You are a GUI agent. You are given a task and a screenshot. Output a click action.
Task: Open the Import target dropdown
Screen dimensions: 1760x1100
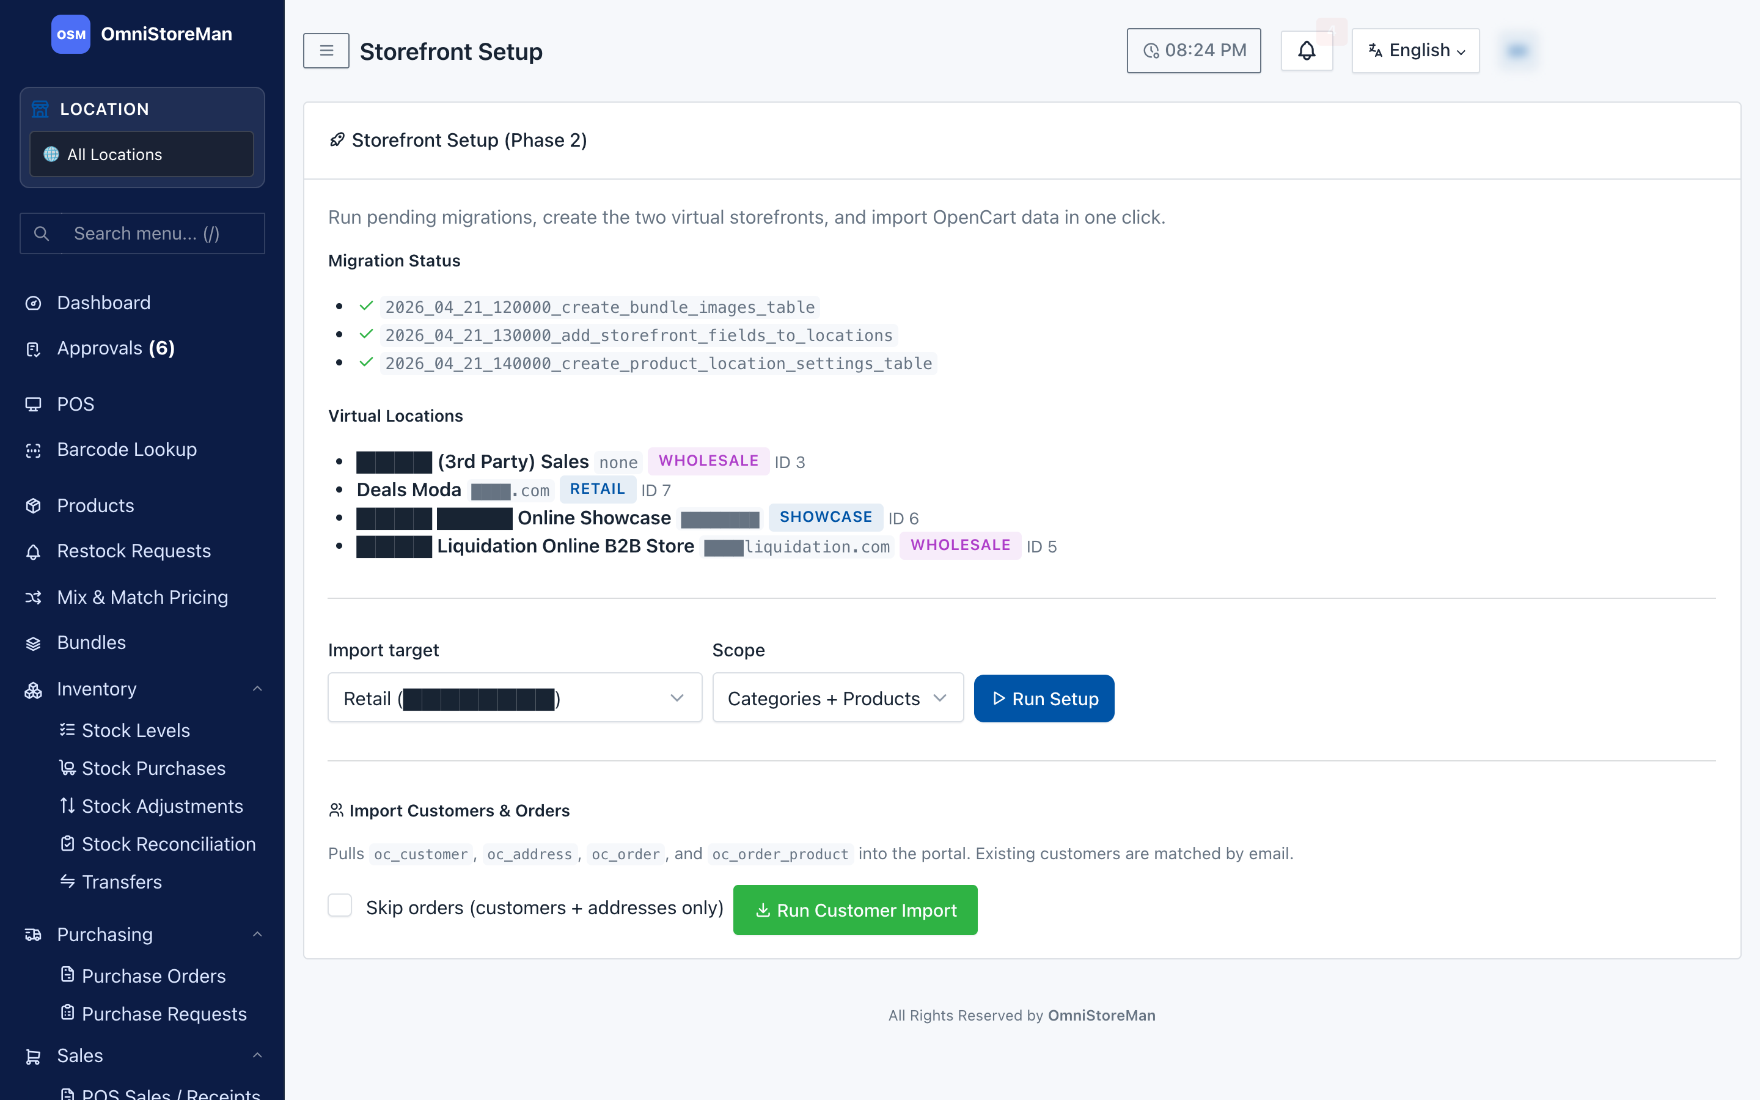coord(515,698)
